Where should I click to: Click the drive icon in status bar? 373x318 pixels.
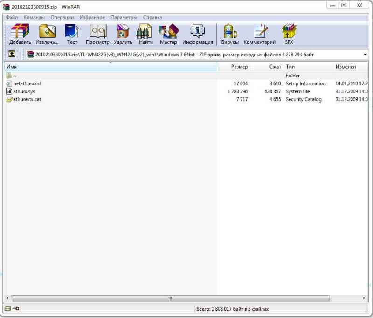click(8, 309)
